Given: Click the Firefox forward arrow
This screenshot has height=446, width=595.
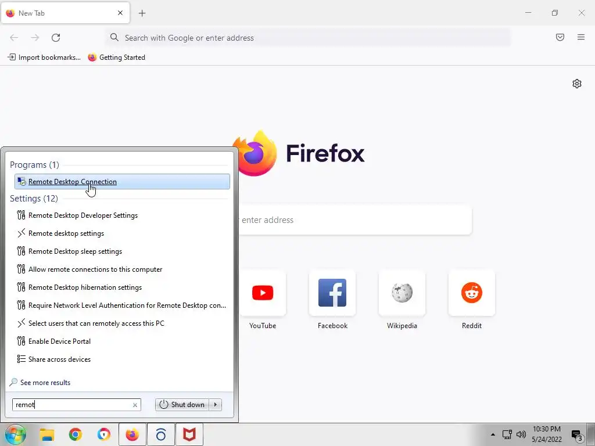Looking at the screenshot, I should [35, 38].
